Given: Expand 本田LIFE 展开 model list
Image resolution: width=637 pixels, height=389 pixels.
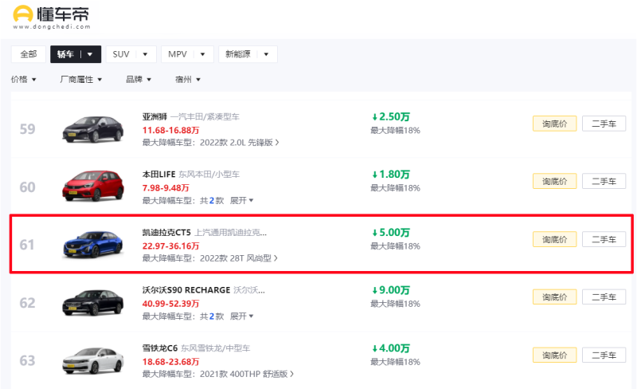Looking at the screenshot, I should pyautogui.click(x=241, y=201).
